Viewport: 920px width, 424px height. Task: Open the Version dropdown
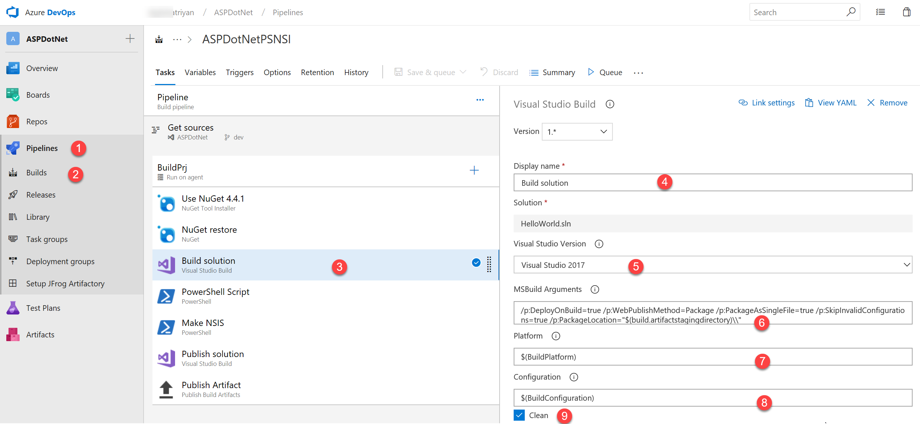click(577, 132)
